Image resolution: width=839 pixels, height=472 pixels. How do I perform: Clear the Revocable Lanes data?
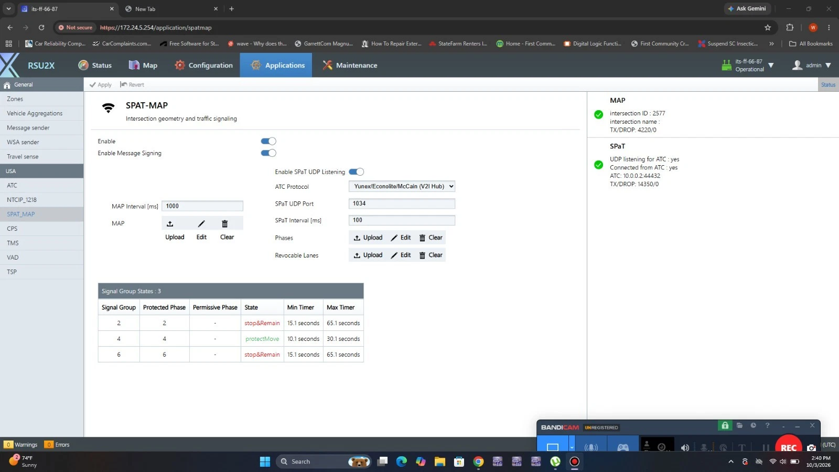(x=431, y=255)
